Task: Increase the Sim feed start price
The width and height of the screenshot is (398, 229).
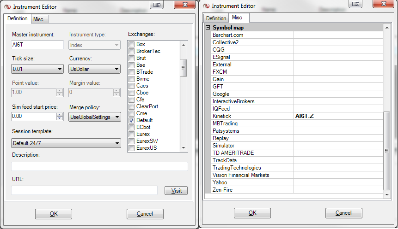Action: coord(60,114)
